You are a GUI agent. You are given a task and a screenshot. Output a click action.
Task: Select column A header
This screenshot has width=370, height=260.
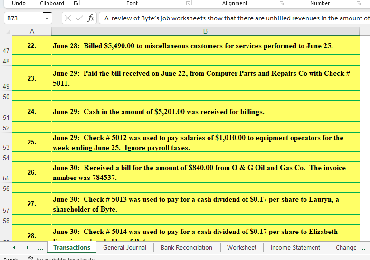[x=32, y=31]
